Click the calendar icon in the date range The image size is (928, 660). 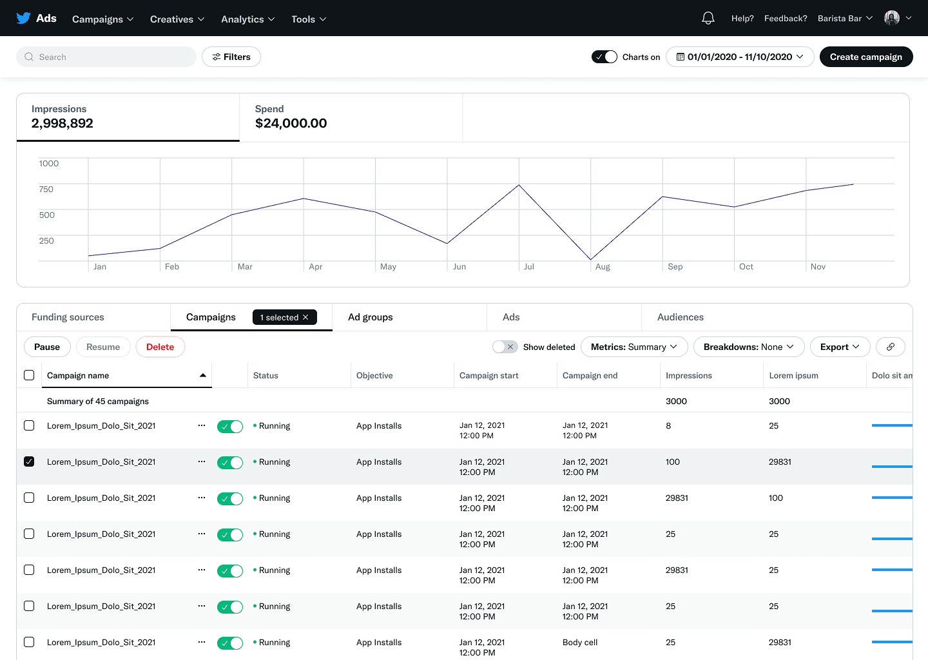click(679, 57)
